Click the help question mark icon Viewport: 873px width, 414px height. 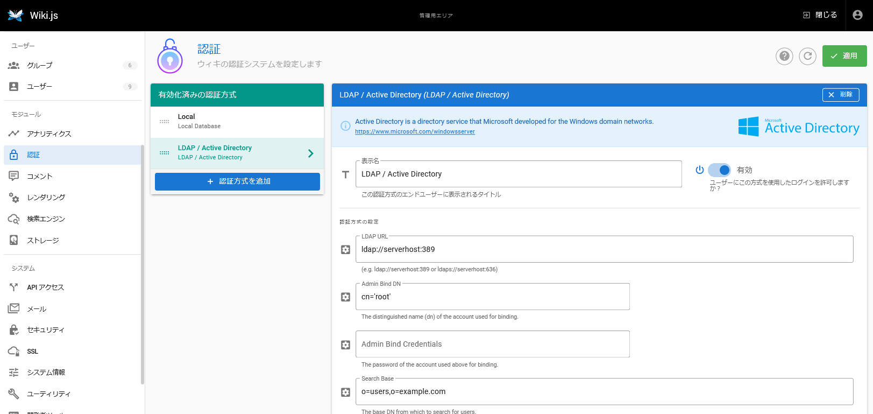coord(784,56)
